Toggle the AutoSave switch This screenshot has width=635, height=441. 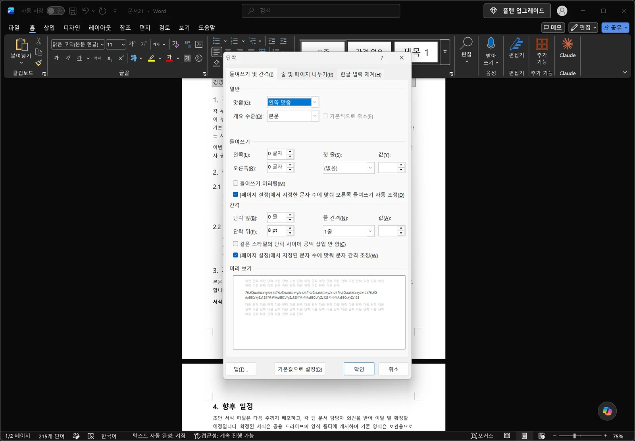(x=56, y=11)
